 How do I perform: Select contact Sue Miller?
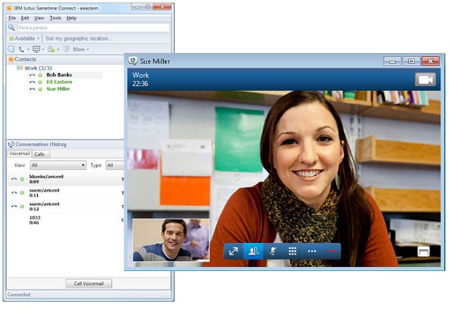pos(58,89)
